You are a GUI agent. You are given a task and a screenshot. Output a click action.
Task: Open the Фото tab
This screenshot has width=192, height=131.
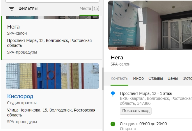click(x=187, y=78)
